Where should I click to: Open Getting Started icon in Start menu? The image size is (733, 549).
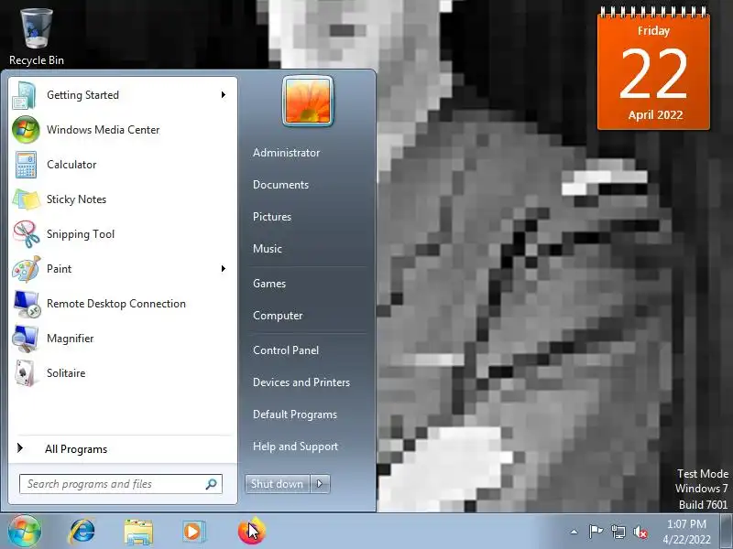point(25,95)
